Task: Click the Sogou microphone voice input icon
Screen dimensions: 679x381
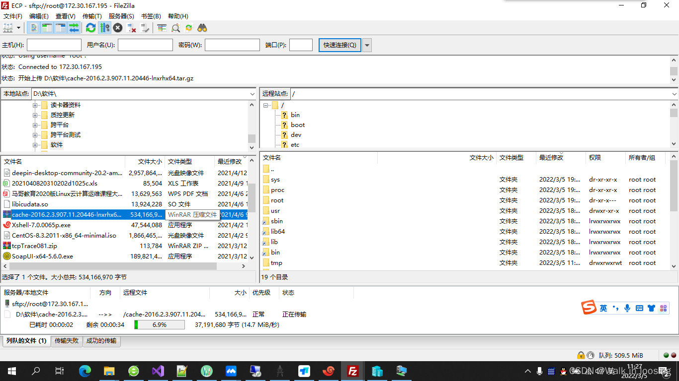Action: click(x=627, y=308)
